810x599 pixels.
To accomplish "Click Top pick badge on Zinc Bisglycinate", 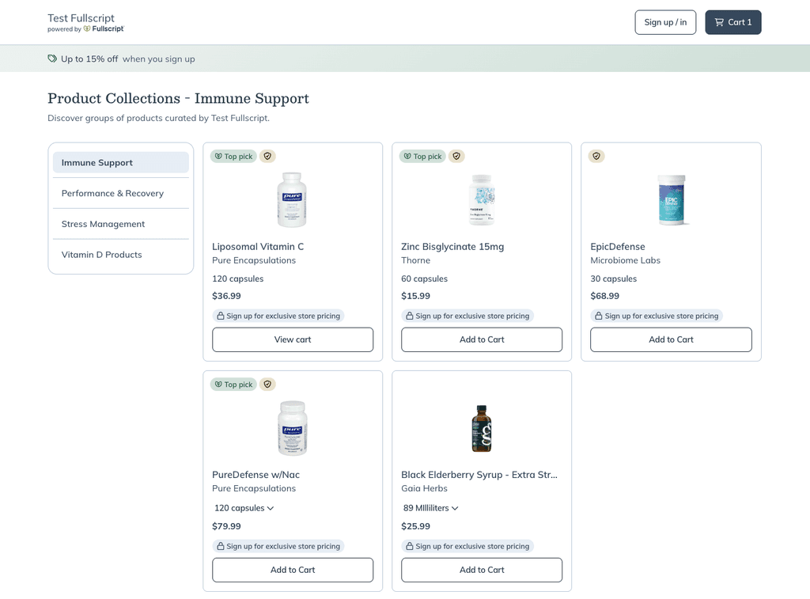I will [422, 156].
